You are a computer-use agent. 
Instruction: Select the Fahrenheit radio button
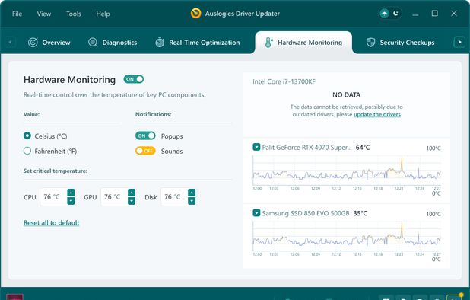coord(27,151)
